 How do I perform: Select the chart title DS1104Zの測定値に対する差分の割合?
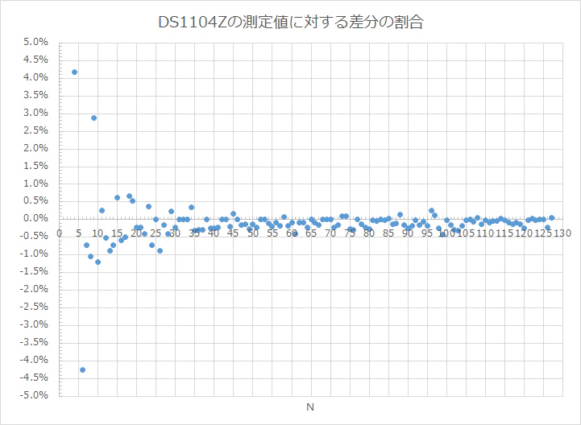[290, 23]
